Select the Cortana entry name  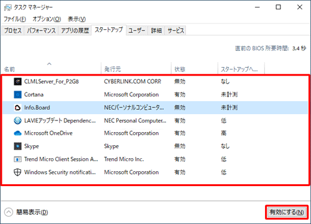34,94
